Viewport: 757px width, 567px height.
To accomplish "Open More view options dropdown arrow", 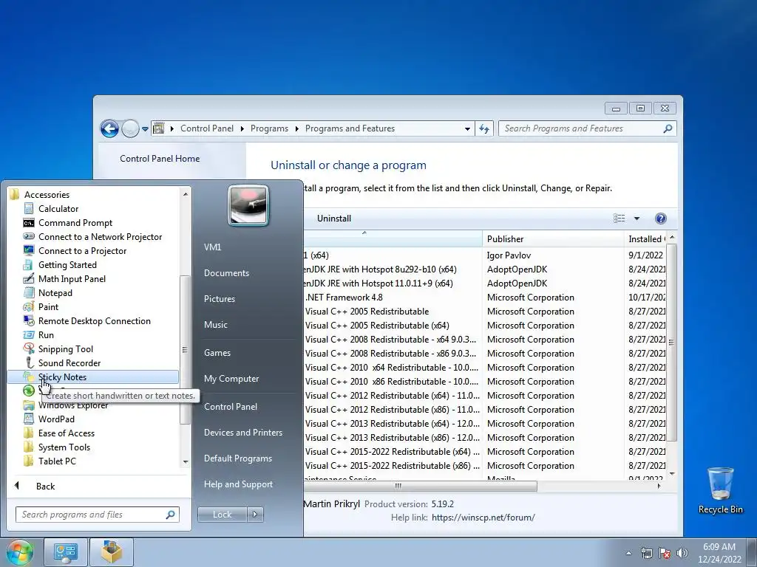I will 637,219.
